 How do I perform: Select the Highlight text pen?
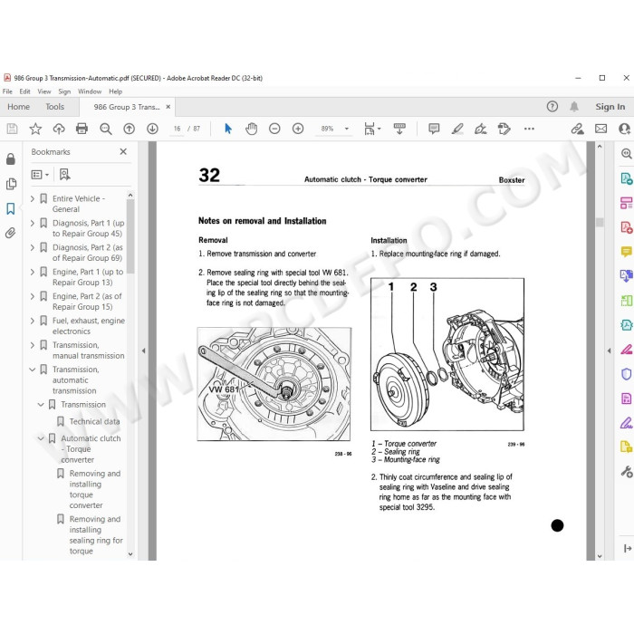click(x=457, y=129)
